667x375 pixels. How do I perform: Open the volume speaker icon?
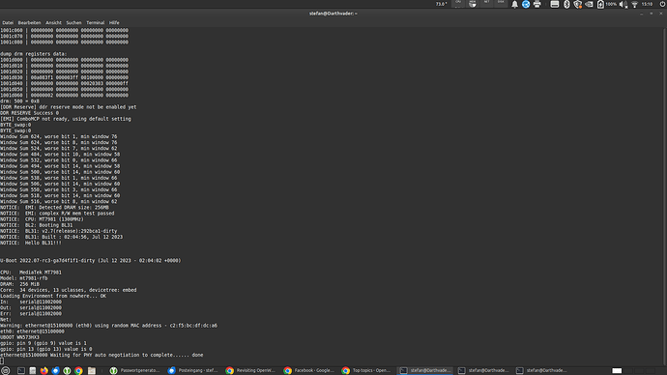tap(623, 4)
